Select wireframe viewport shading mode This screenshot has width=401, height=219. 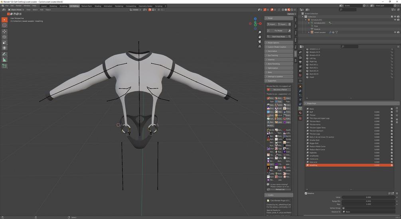coord(283,10)
